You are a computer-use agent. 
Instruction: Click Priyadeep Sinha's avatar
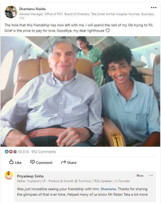[9, 175]
